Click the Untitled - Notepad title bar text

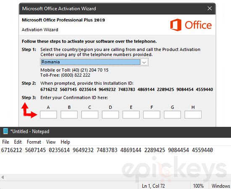30,131
